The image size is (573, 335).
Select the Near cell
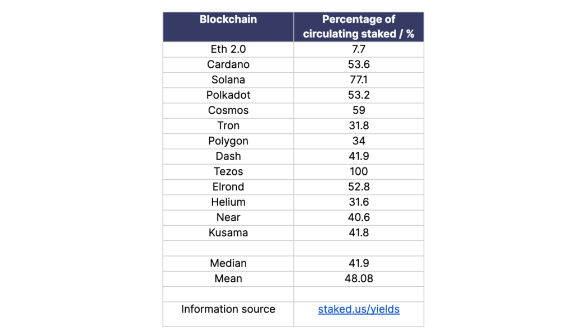228,217
